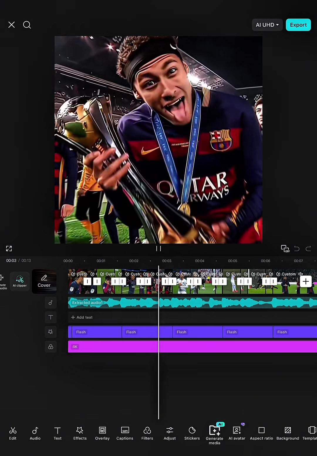Image resolution: width=317 pixels, height=456 pixels.
Task: Open the search magnifier icon
Action: click(27, 25)
